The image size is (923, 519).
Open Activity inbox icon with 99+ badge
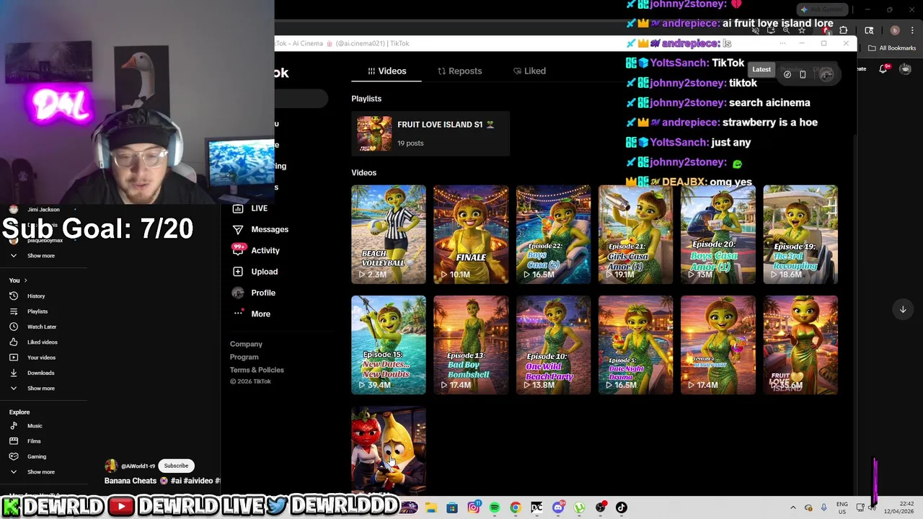(238, 250)
